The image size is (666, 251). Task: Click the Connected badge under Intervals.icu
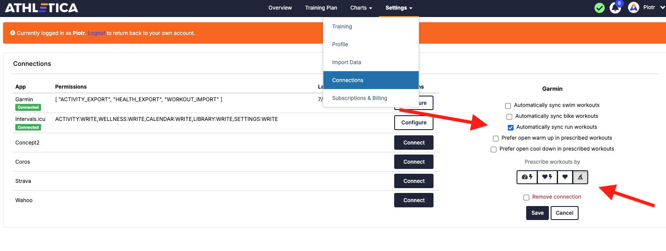(28, 127)
